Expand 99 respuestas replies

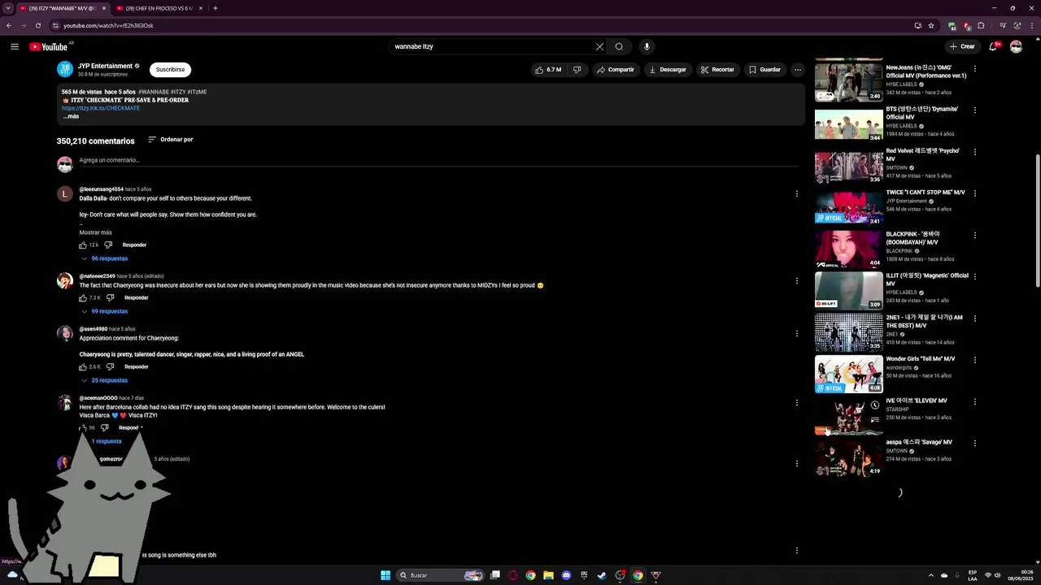coord(104,311)
